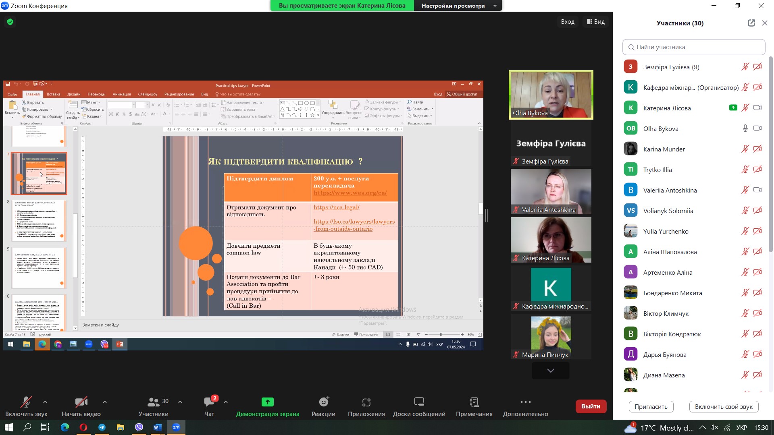Click the Windows Start button

click(x=8, y=427)
